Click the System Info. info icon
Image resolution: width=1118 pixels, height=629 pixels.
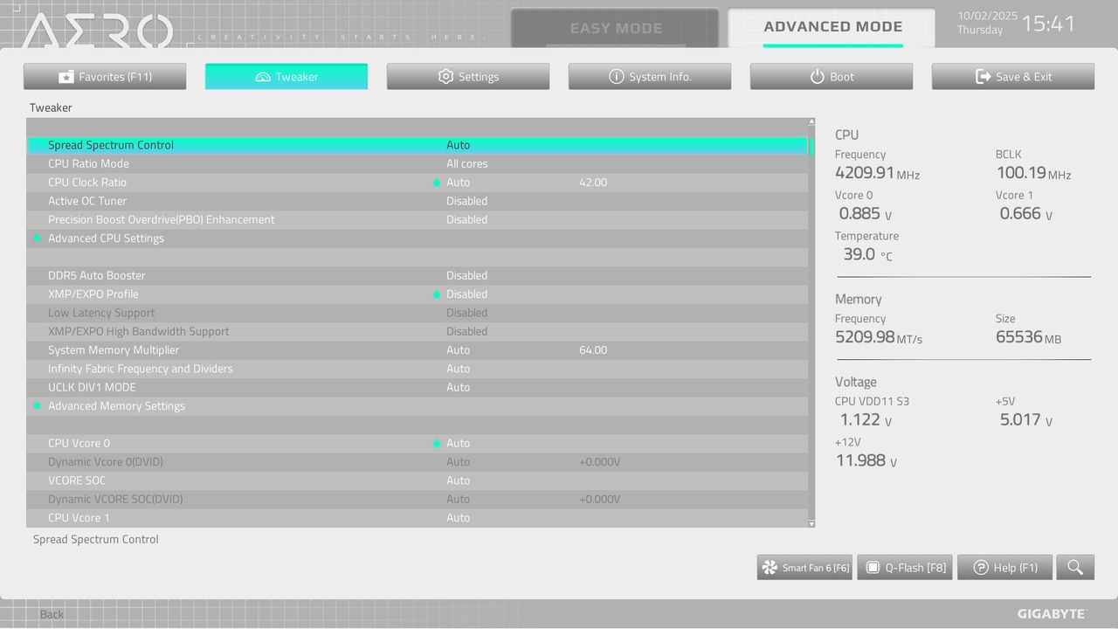point(617,76)
